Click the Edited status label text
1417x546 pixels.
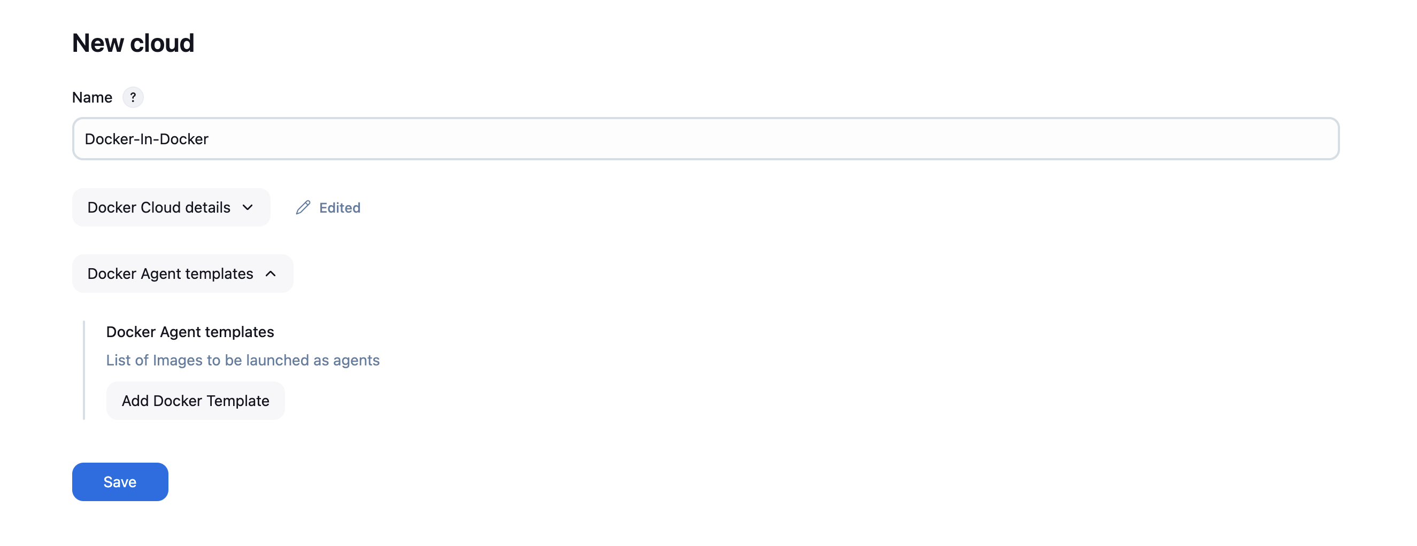pyautogui.click(x=340, y=208)
